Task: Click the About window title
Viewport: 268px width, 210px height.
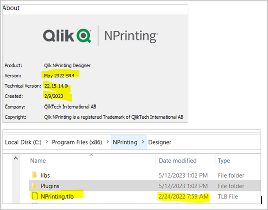Action: pyautogui.click(x=11, y=8)
